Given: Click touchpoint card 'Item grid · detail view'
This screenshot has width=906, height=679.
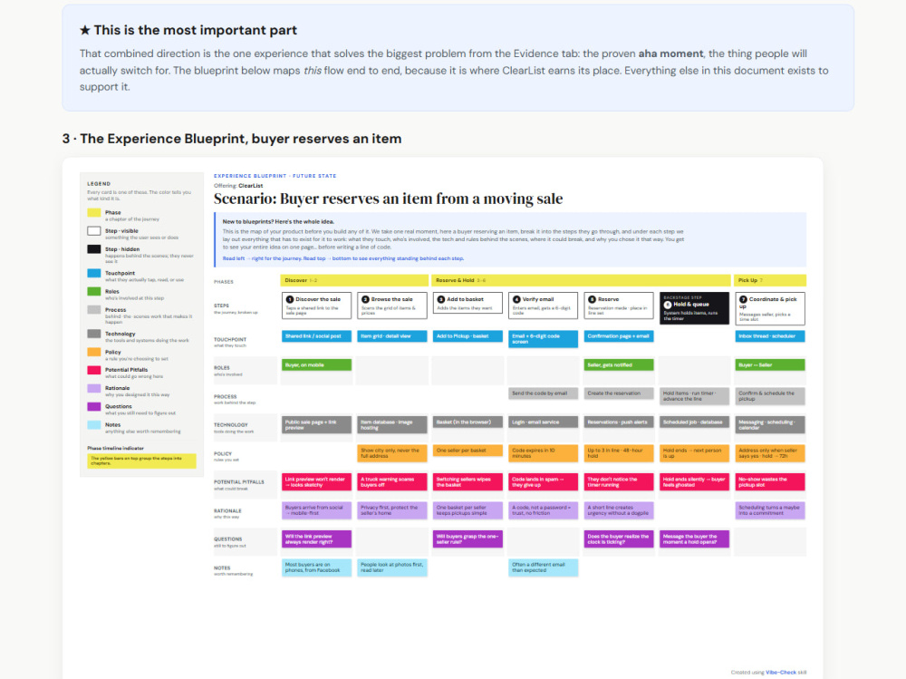Looking at the screenshot, I should 392,336.
